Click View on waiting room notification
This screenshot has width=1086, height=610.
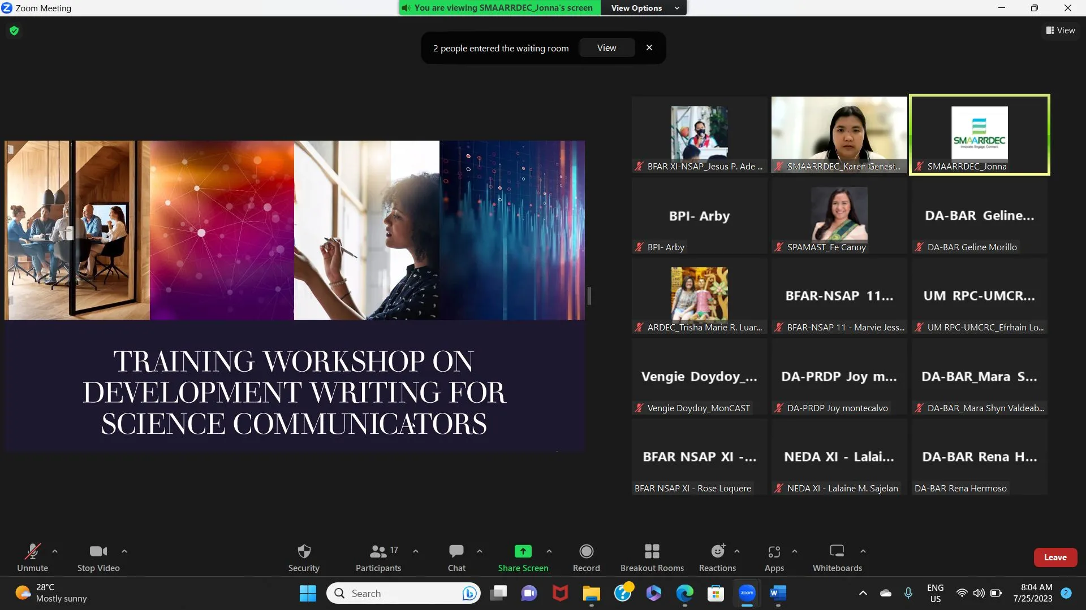pos(606,48)
